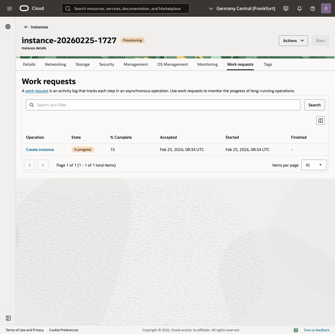Open the Items per page dropdown

314,165
